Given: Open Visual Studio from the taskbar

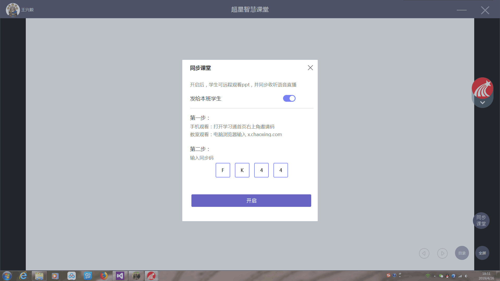Looking at the screenshot, I should pos(120,276).
